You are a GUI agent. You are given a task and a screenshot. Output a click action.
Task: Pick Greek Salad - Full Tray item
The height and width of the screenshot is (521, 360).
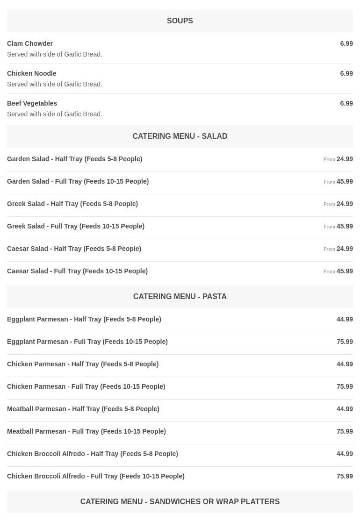(x=76, y=226)
